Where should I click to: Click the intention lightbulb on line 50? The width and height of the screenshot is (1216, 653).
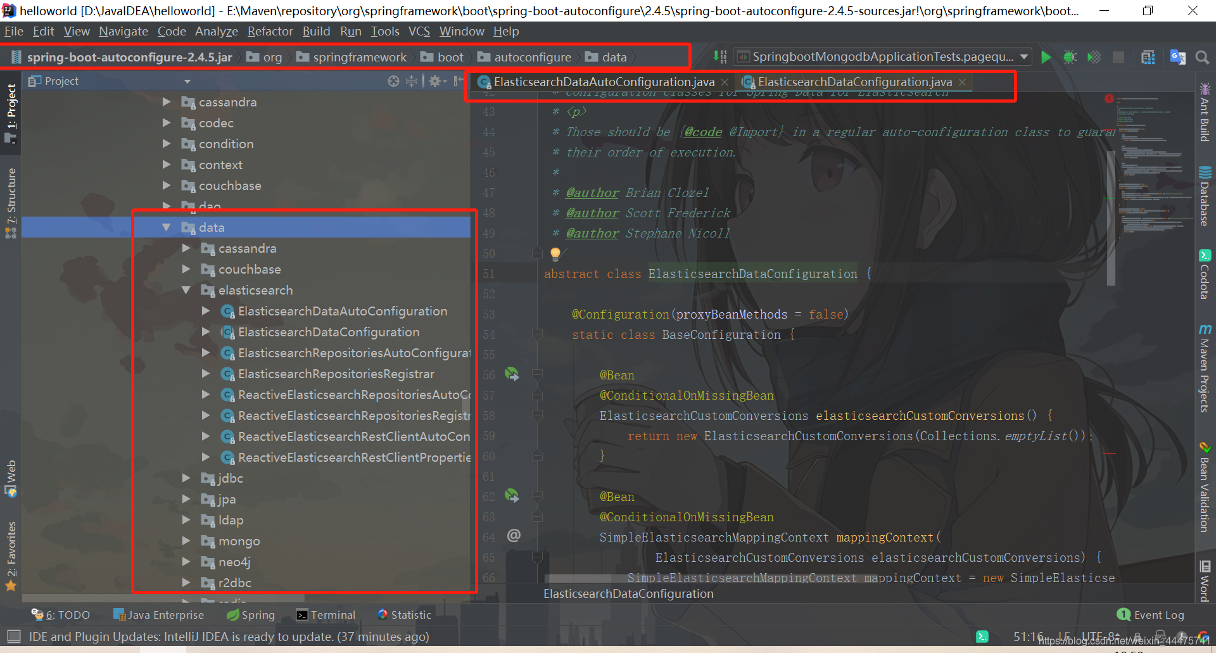coord(555,254)
